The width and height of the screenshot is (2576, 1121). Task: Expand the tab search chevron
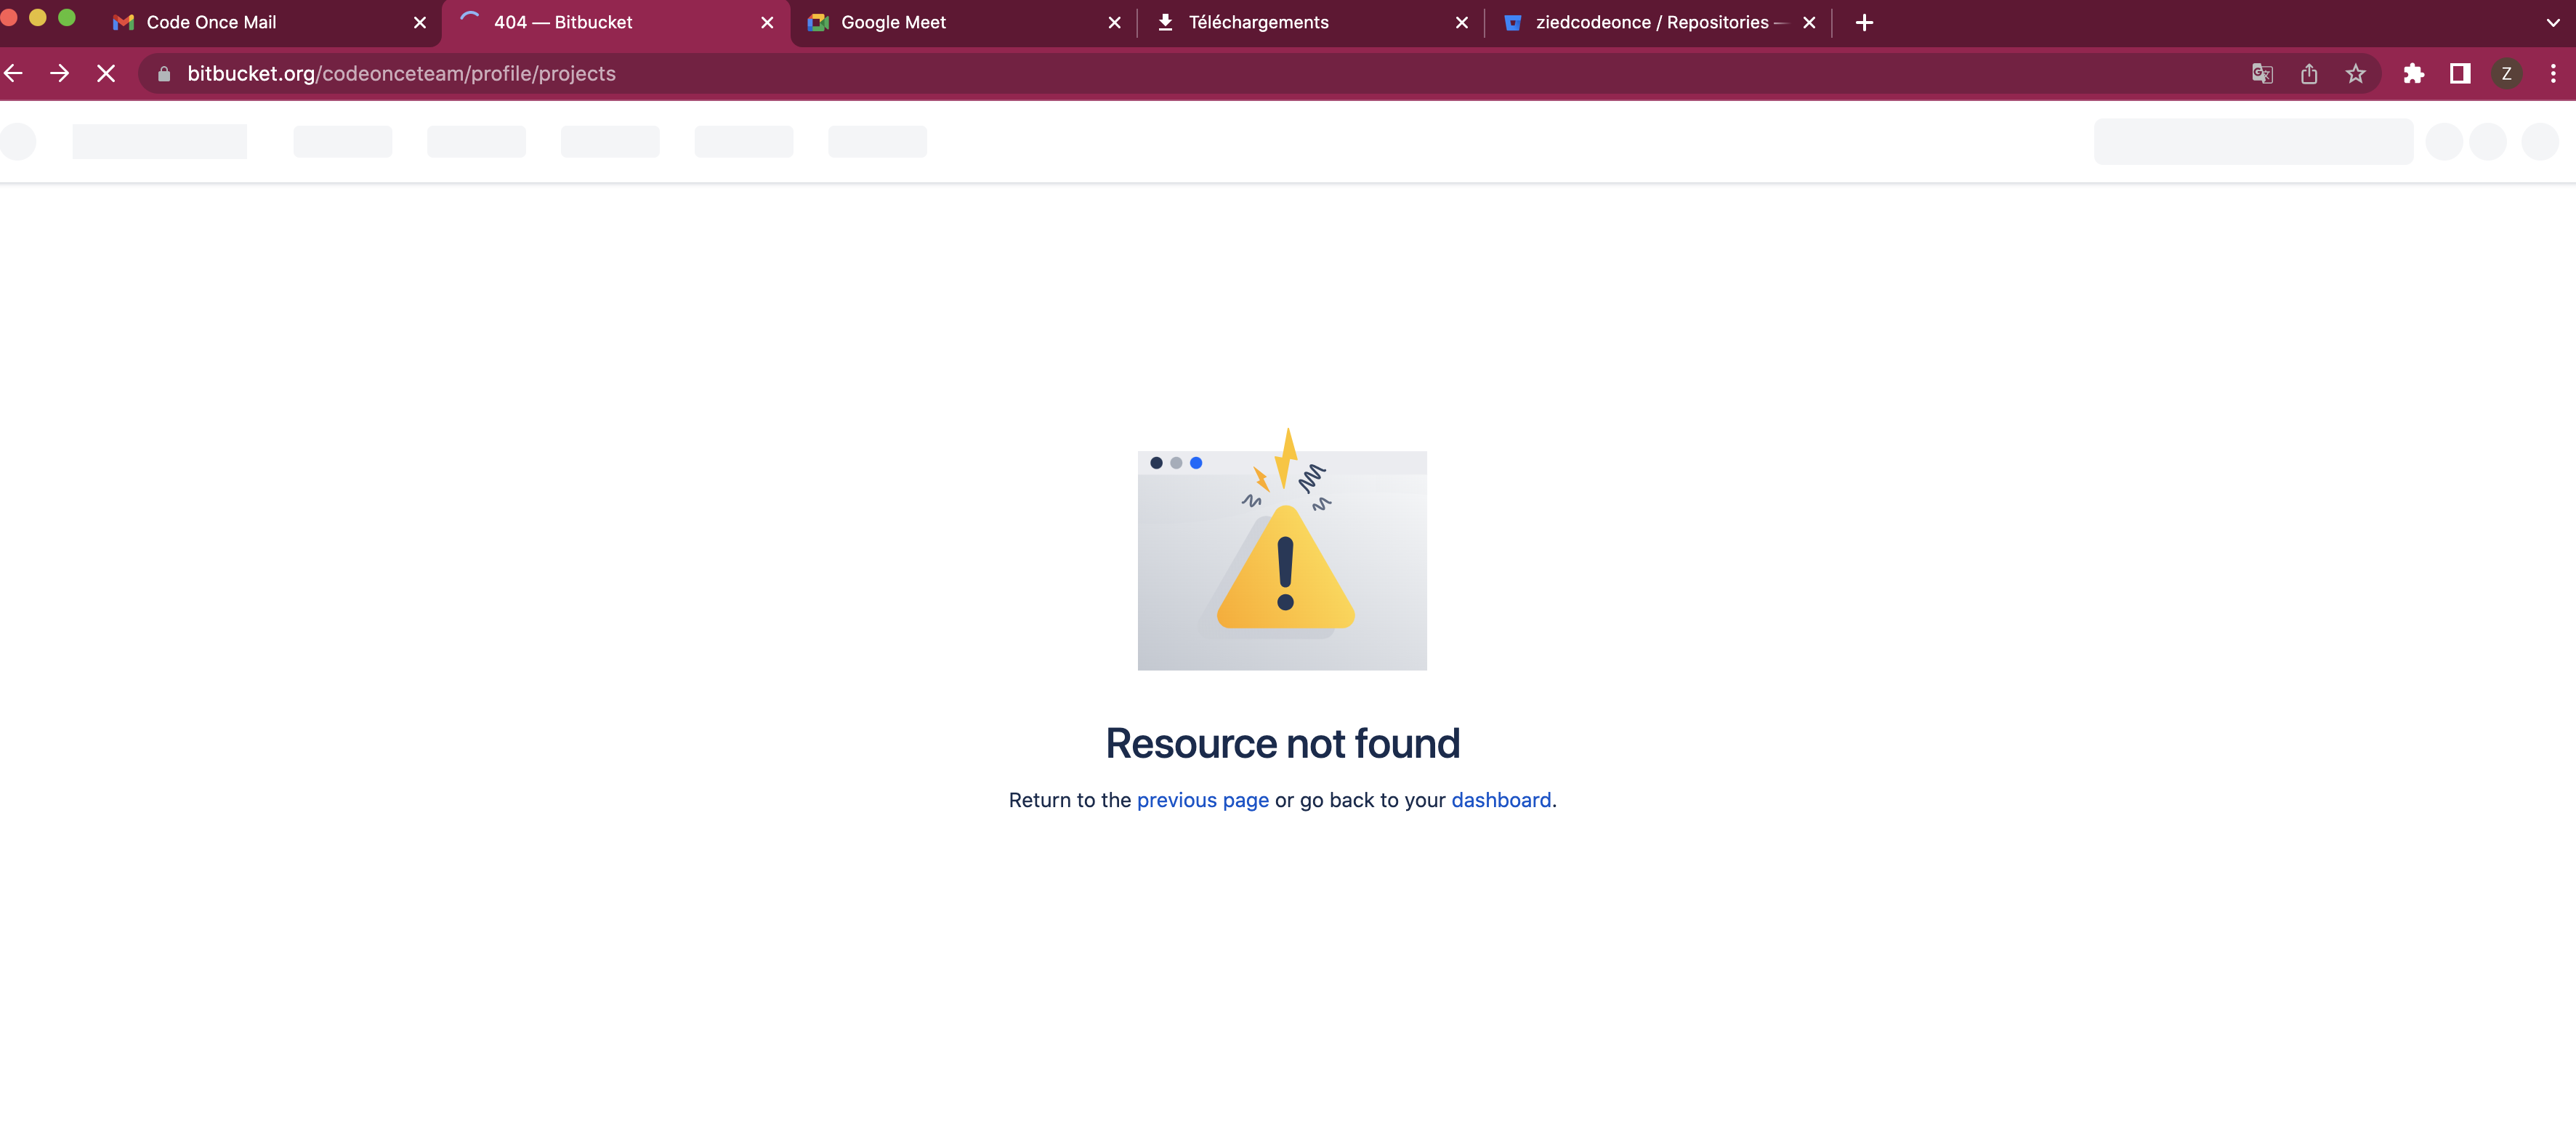tap(2553, 22)
